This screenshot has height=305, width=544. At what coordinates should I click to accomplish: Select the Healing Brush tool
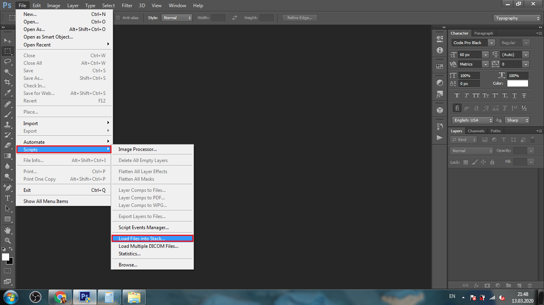coord(8,104)
